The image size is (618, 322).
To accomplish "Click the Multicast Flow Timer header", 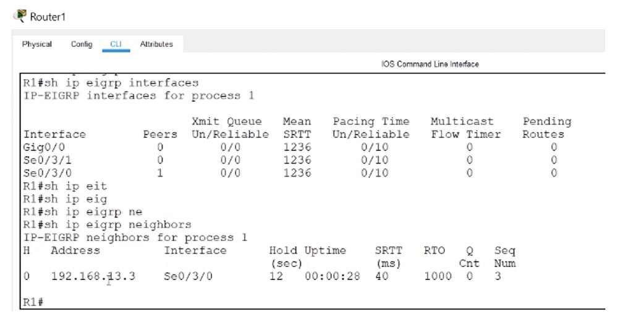I will (x=465, y=128).
